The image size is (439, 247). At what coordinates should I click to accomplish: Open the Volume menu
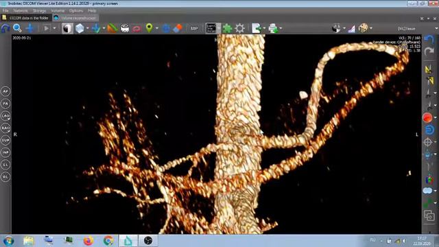[58, 11]
